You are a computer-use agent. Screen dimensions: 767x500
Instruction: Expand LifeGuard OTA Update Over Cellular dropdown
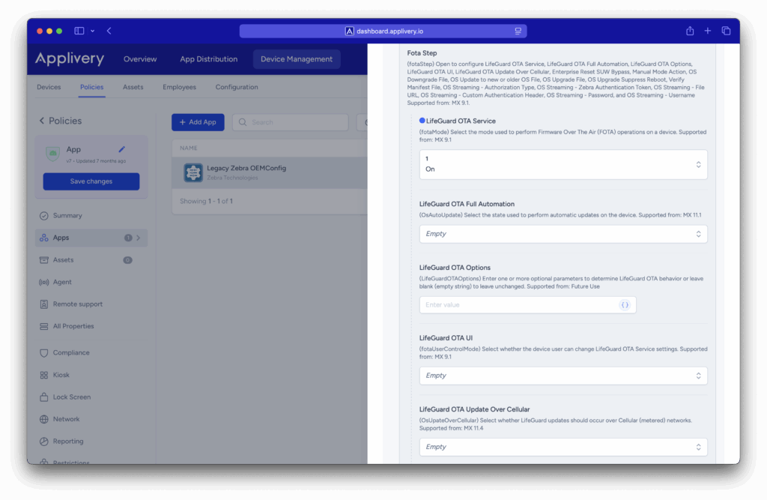563,447
